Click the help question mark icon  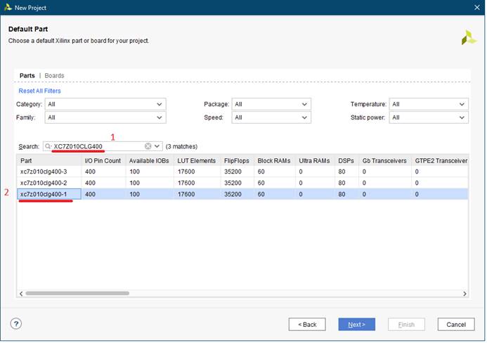click(x=16, y=324)
